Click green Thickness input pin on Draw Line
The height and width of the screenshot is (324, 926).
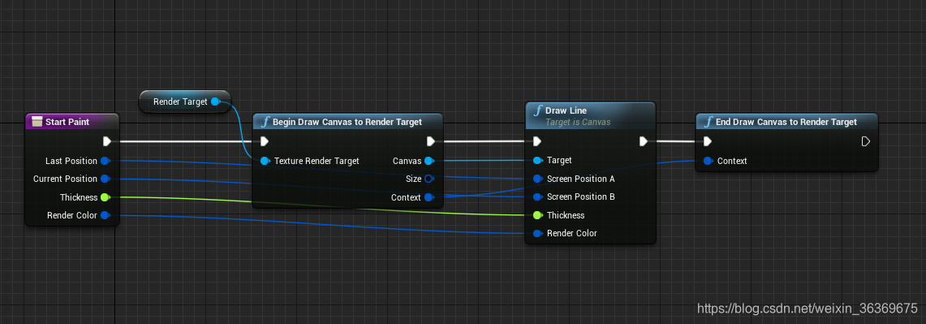click(537, 215)
